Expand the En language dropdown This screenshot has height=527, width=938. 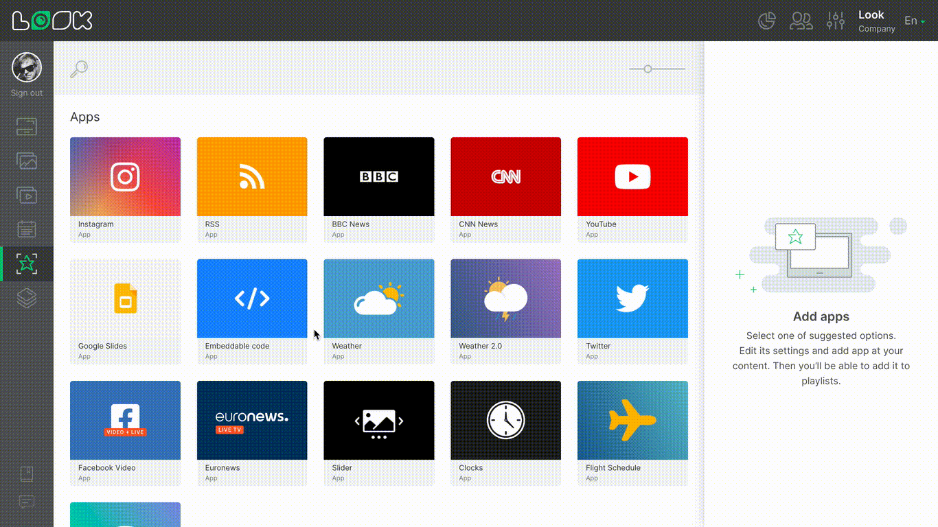tap(914, 21)
